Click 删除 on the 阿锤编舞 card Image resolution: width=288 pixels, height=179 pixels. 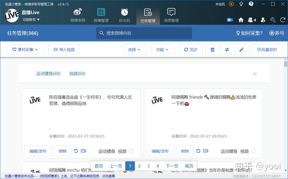[185, 151]
